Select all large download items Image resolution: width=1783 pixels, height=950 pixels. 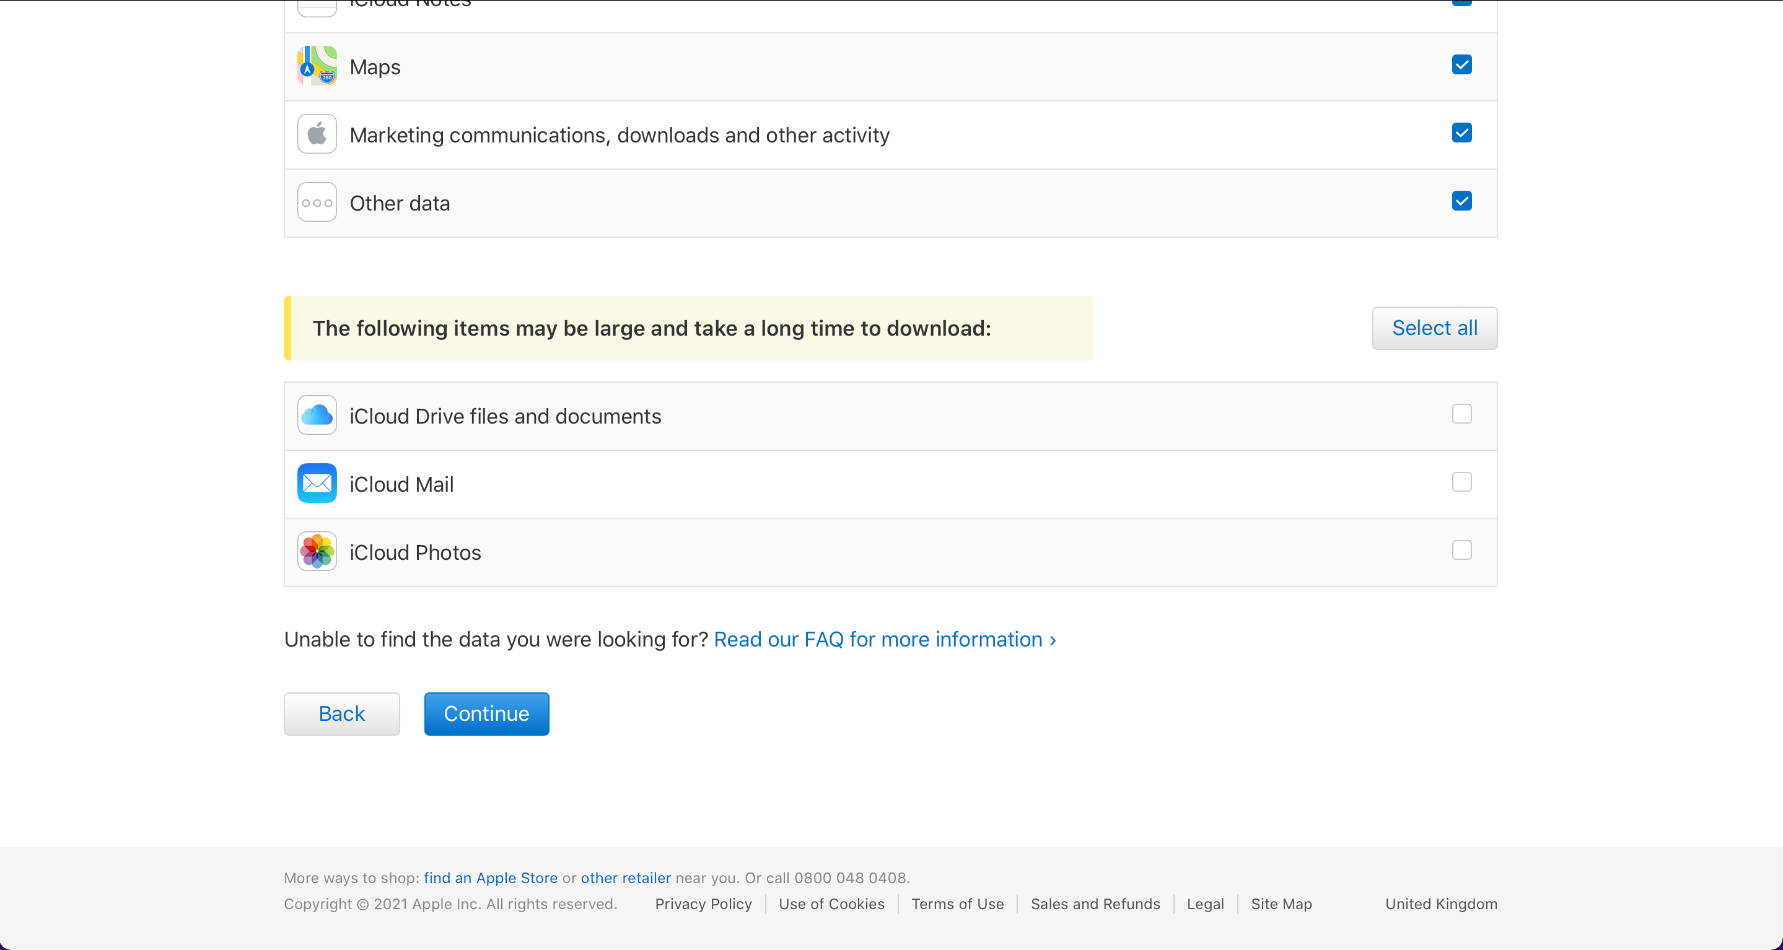(x=1434, y=328)
